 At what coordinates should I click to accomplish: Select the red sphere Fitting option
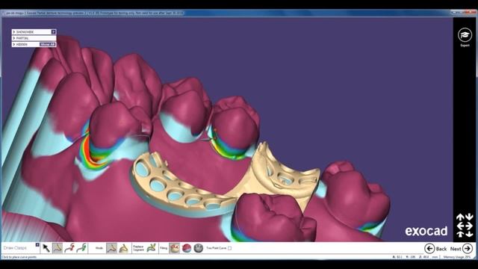point(187,248)
